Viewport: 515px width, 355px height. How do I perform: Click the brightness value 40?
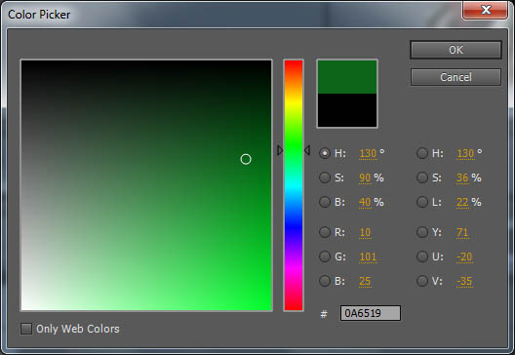click(x=365, y=202)
